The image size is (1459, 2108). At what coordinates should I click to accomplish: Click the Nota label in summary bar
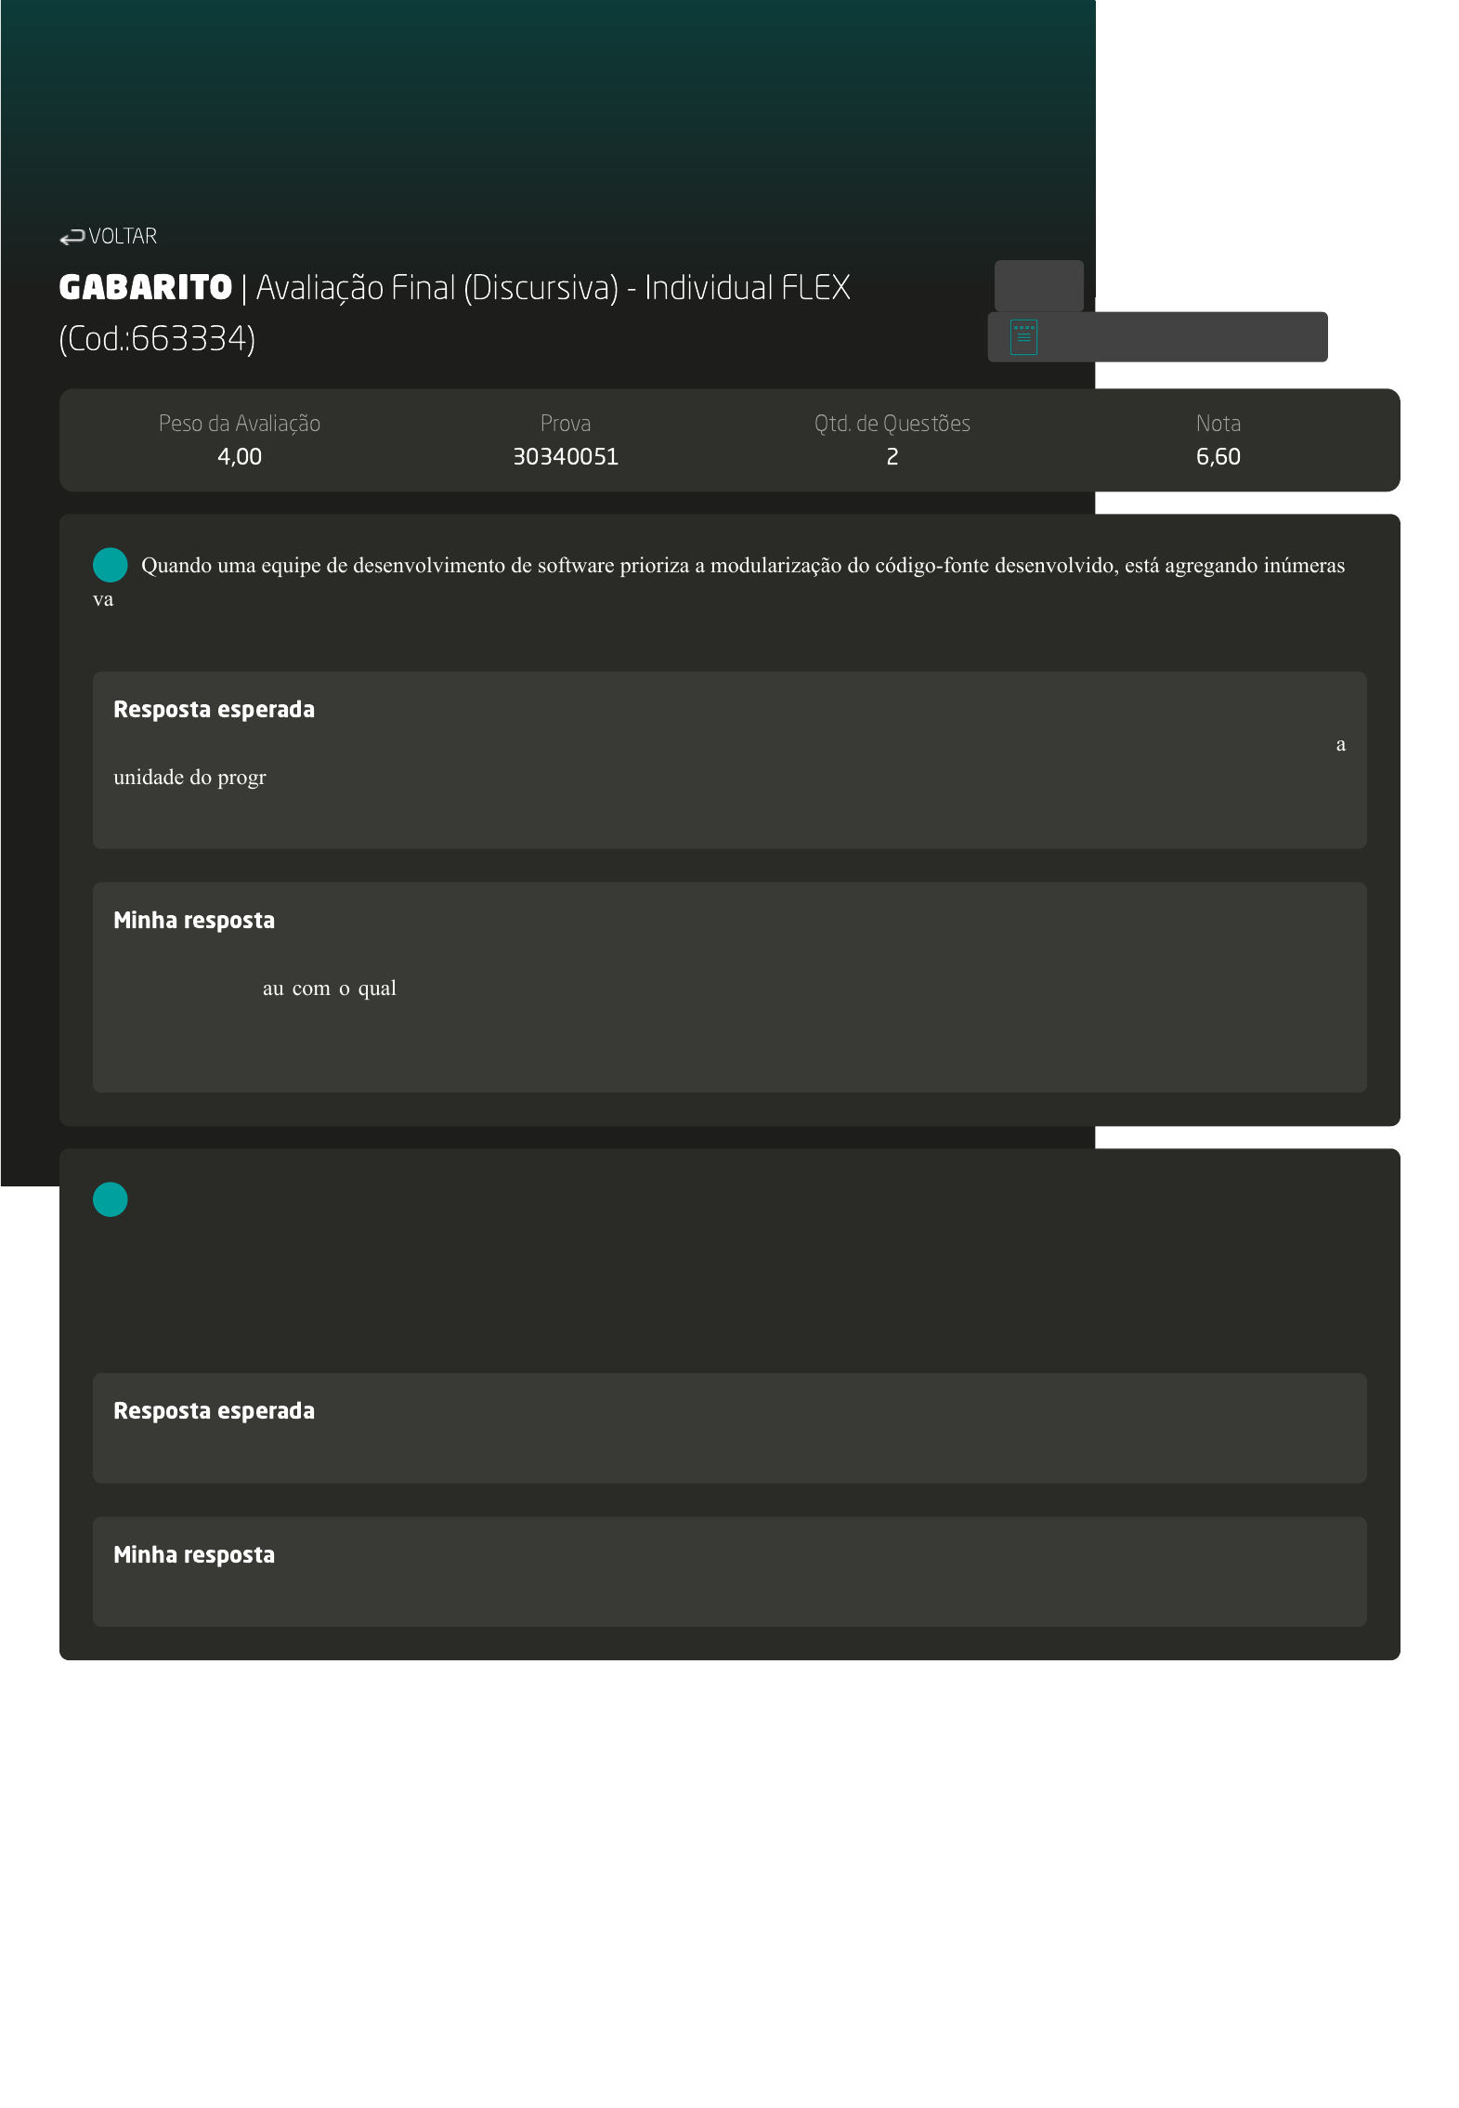pyautogui.click(x=1218, y=424)
